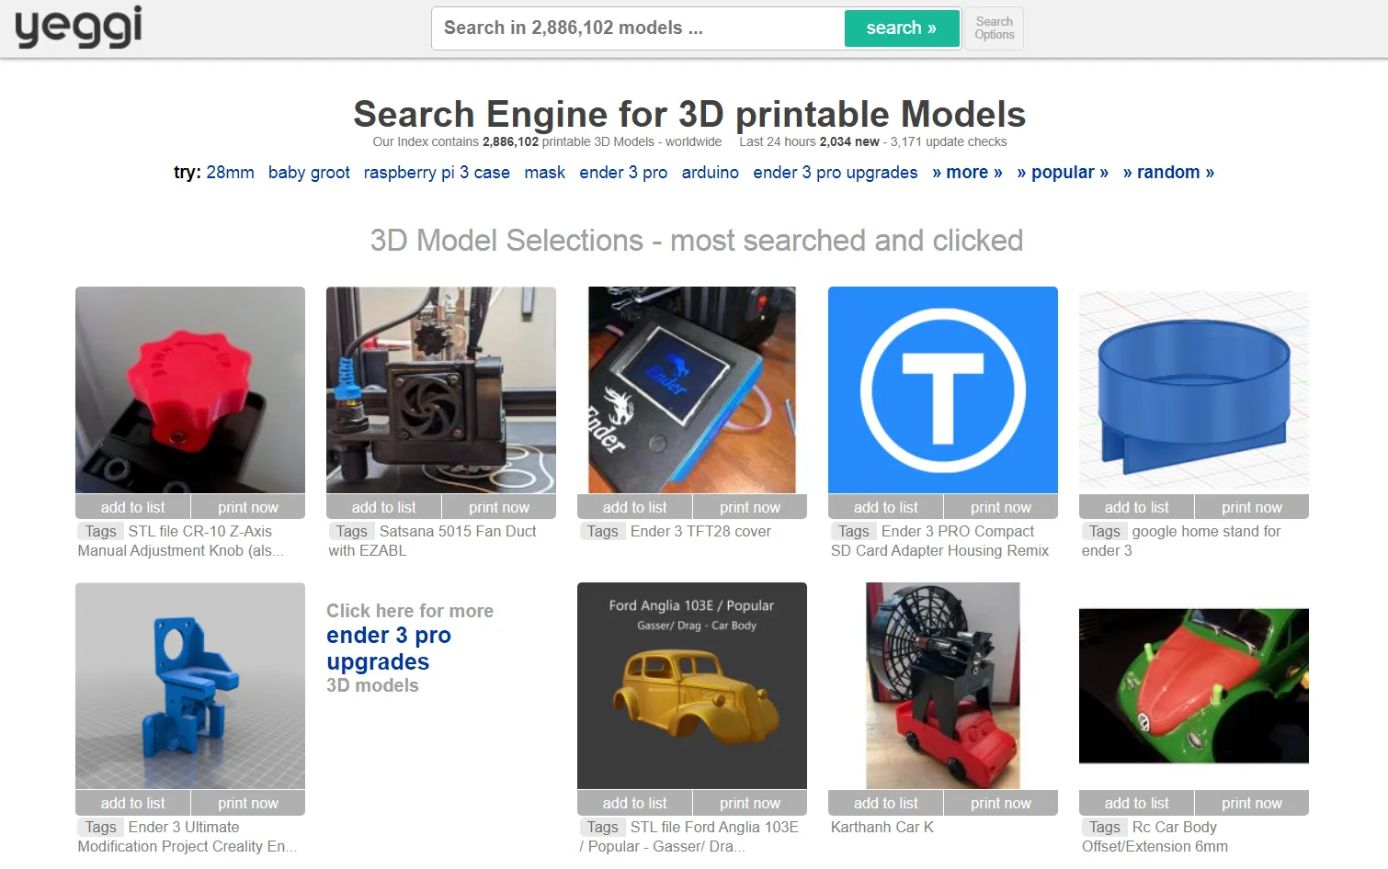Click the yeggi logo
Viewport: 1388px width, 869px height.
coord(79,27)
